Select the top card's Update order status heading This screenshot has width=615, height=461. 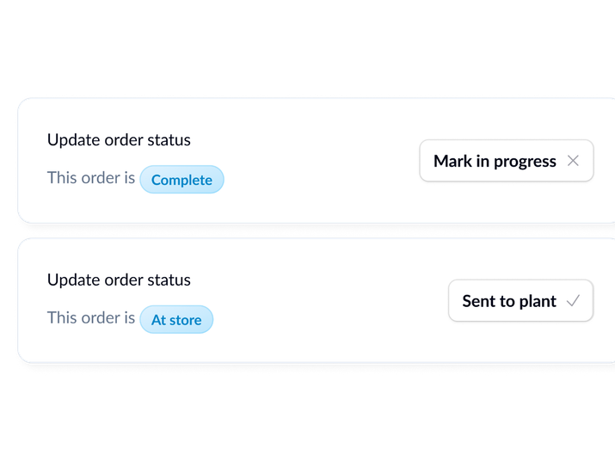pos(119,139)
